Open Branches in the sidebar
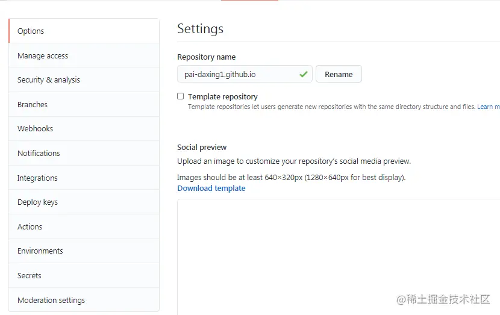The height and width of the screenshot is (315, 500). [33, 105]
